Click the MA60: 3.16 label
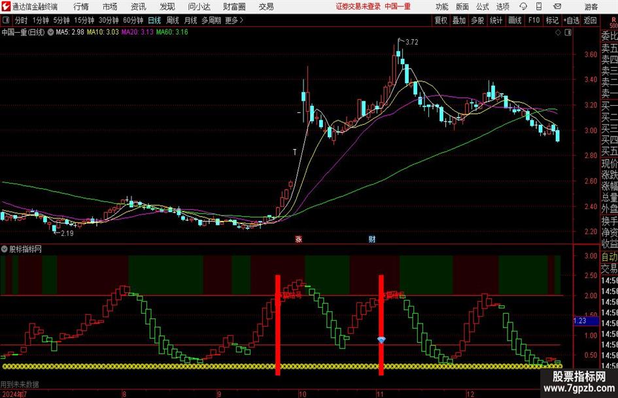Image resolution: width=618 pixels, height=398 pixels. pyautogui.click(x=172, y=32)
